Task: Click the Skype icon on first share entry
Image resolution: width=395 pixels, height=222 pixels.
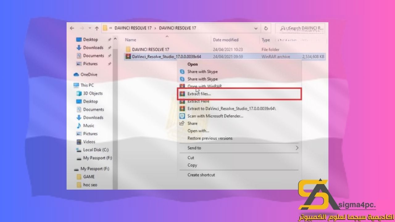Action: [182, 72]
